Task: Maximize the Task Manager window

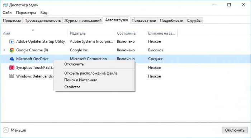Action: tap(229, 5)
